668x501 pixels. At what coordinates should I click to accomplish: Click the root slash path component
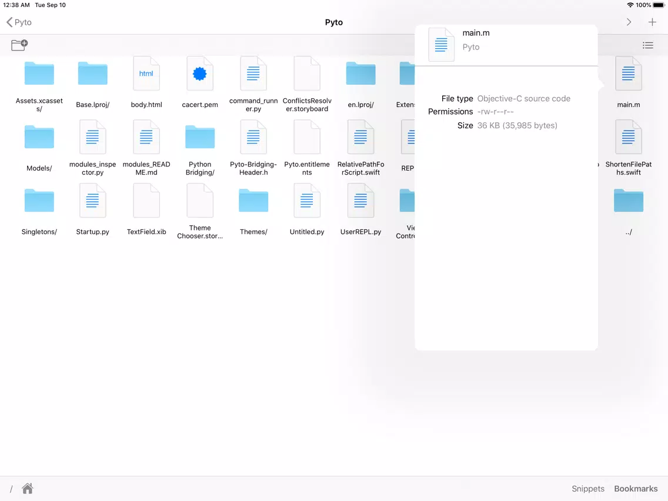[x=11, y=489]
